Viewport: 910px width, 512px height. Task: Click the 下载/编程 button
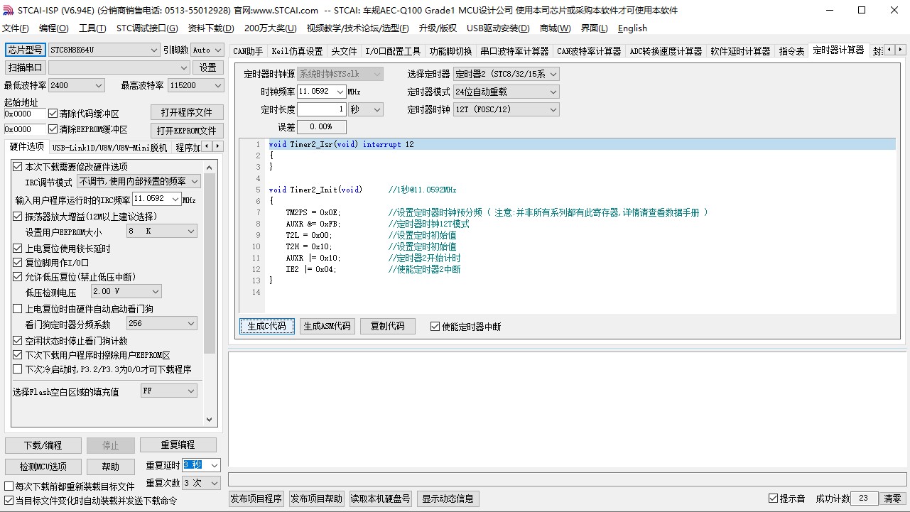43,445
